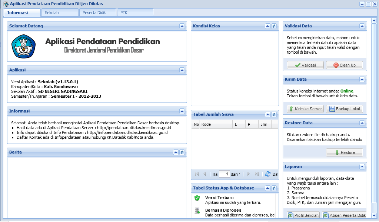This screenshot has height=222, width=379.
Task: Sort by the Jml column header
Action: [265, 125]
